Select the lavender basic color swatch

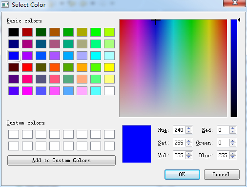82,56
